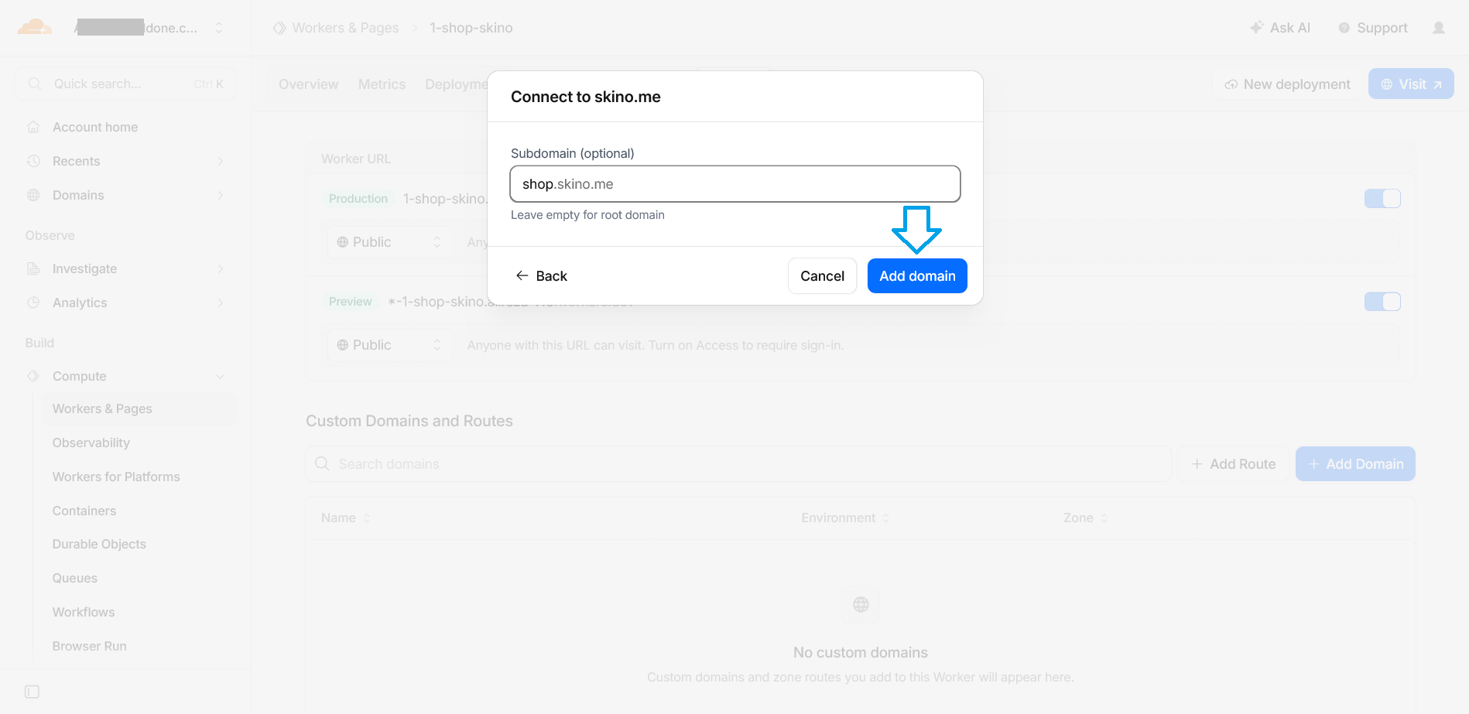Image resolution: width=1469 pixels, height=714 pixels.
Task: Click the Visit button
Action: coord(1411,84)
